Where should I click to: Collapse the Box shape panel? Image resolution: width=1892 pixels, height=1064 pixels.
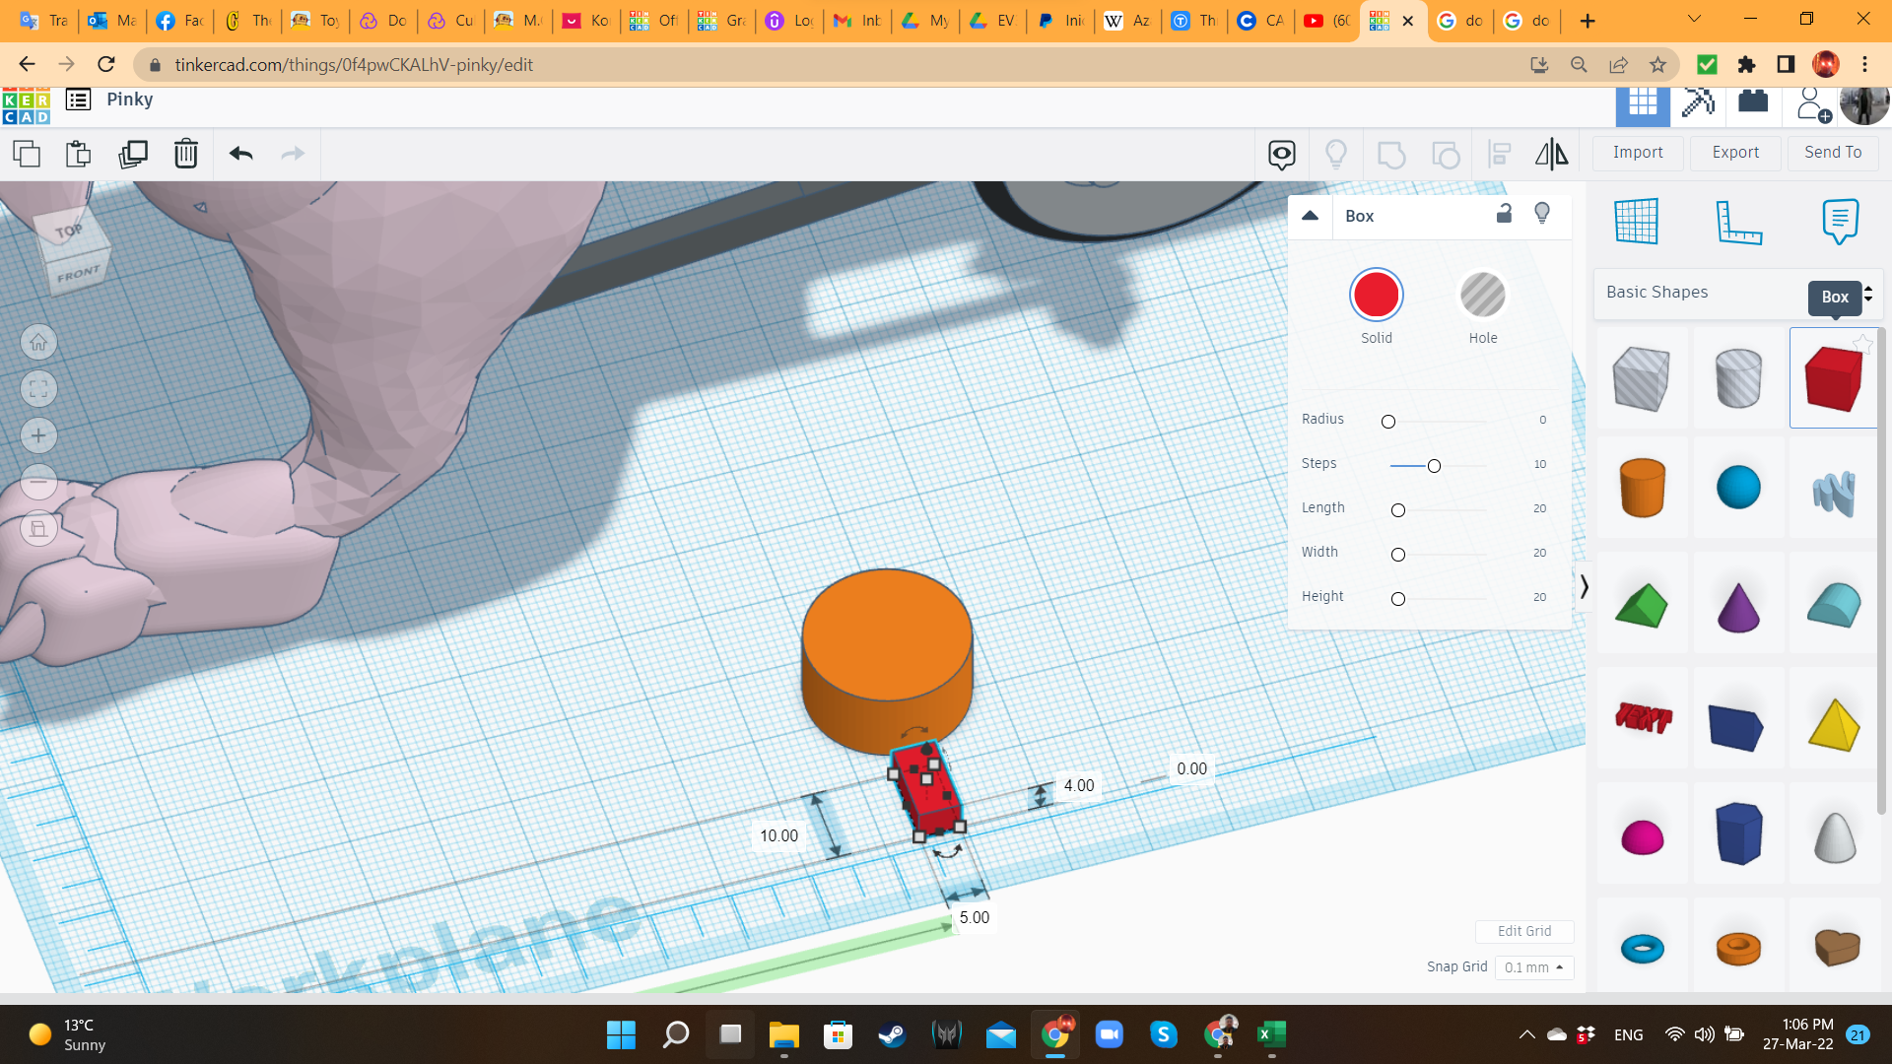[1310, 216]
